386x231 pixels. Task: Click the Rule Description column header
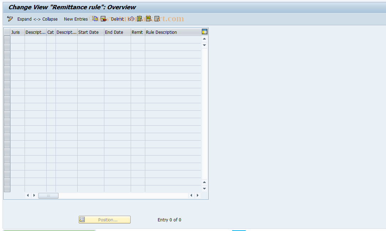pos(173,32)
